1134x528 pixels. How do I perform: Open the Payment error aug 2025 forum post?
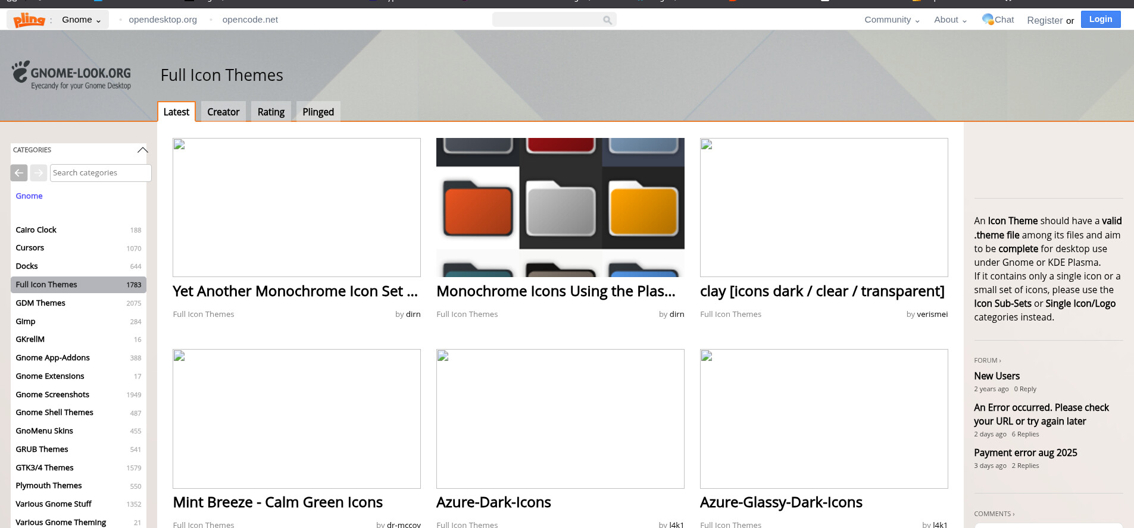[1025, 453]
